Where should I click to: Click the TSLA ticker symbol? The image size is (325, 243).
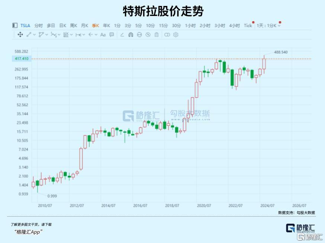pos(25,26)
